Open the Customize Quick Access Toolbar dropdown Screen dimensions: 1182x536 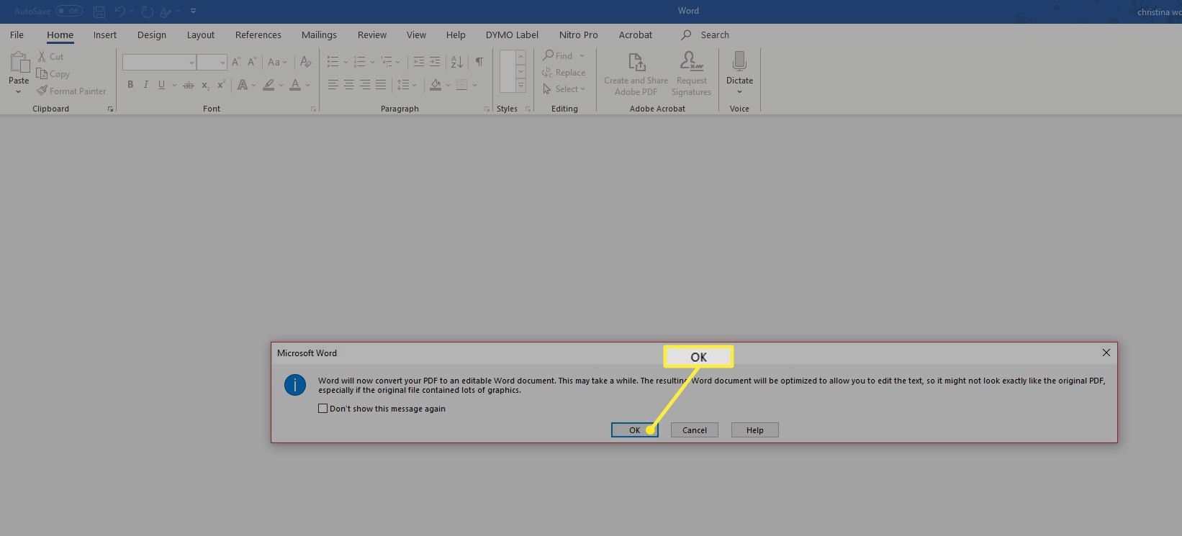pos(194,12)
